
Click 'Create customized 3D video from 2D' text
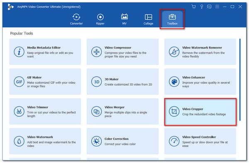(x=128, y=84)
